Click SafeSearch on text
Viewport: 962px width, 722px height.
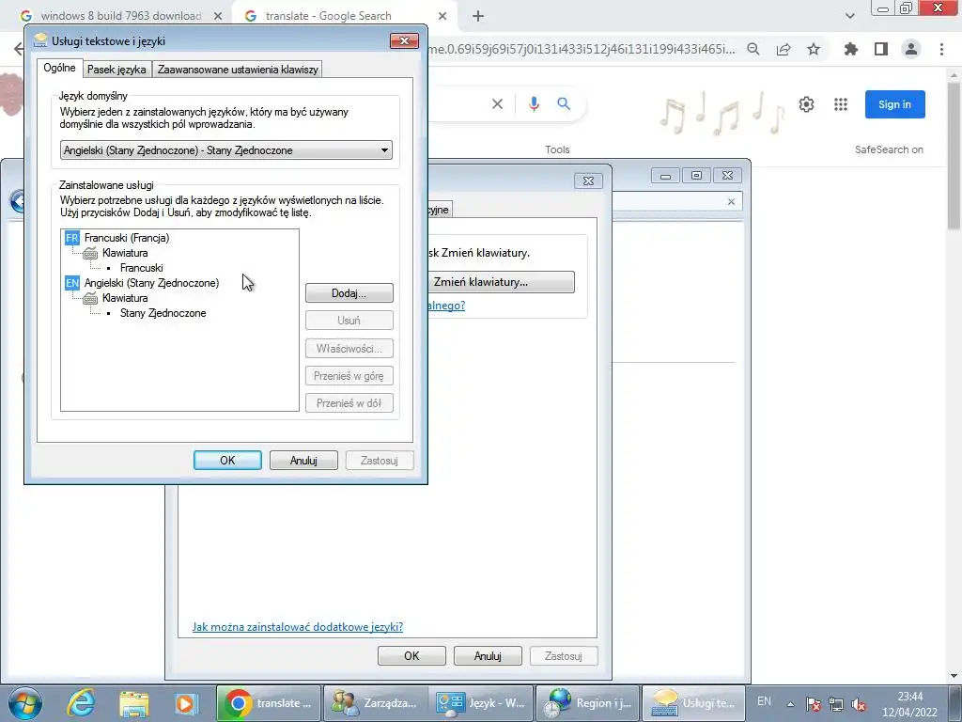889,149
